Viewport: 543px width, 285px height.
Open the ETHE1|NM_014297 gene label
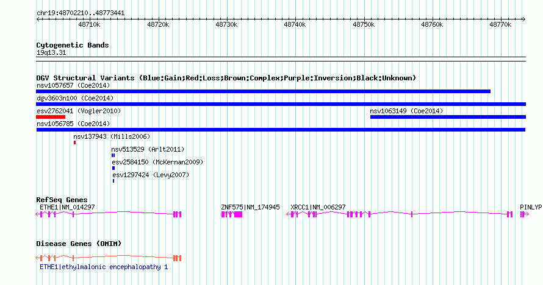[x=67, y=207]
